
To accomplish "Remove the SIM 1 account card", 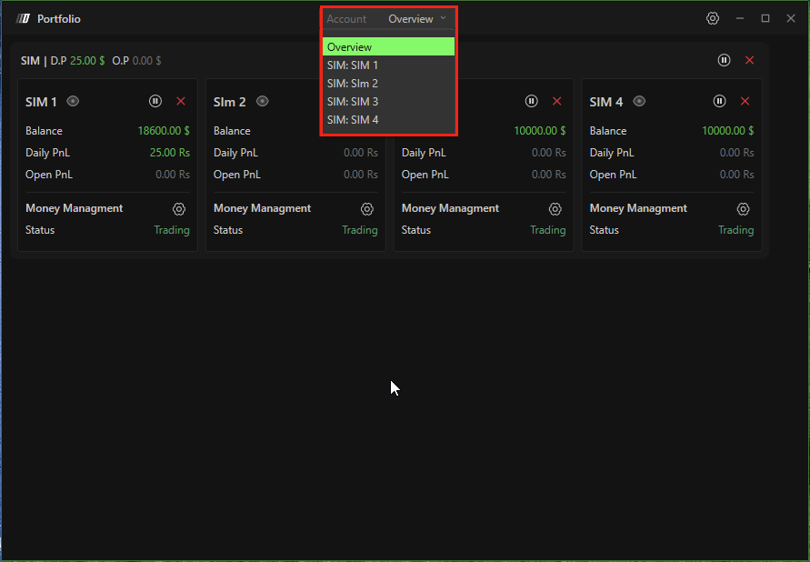I will (181, 102).
